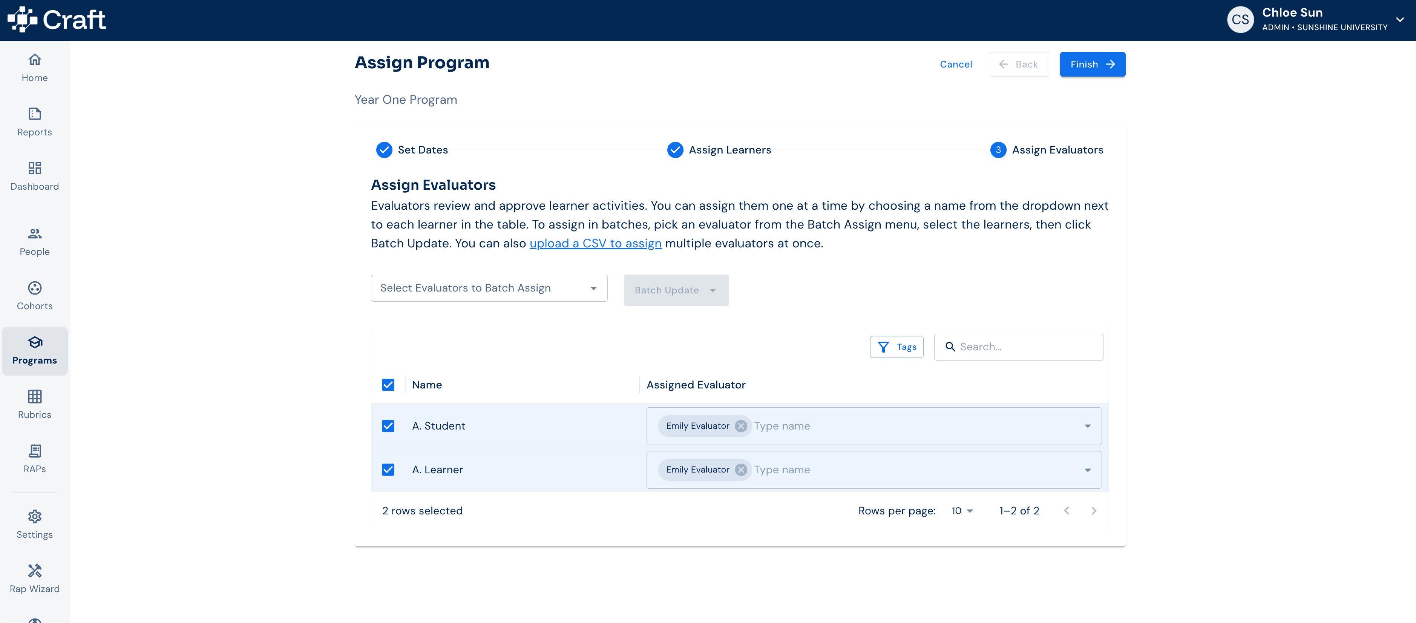Click step 3 Assign Evaluators circle

(x=998, y=150)
